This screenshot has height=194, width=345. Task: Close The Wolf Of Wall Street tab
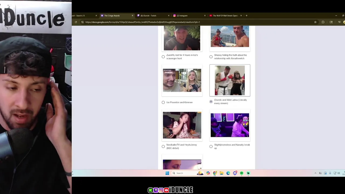coord(241,16)
